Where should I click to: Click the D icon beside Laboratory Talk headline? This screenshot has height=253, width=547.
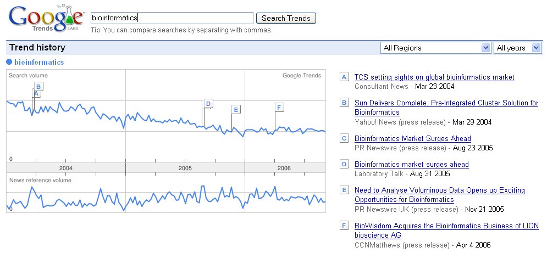tap(345, 164)
